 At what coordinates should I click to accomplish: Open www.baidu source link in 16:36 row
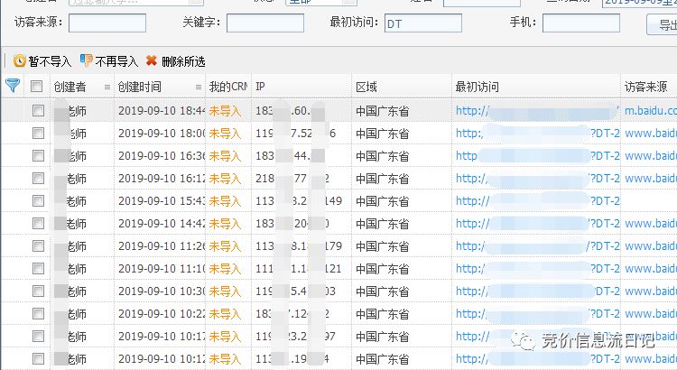point(651,156)
